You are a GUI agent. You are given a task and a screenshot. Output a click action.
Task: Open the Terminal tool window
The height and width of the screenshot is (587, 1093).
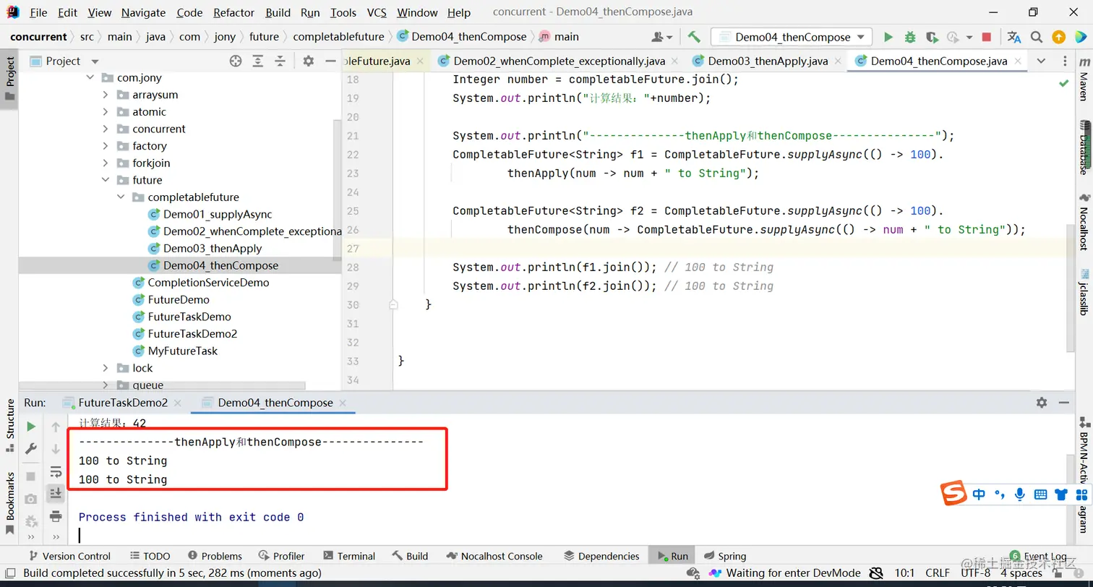point(348,556)
